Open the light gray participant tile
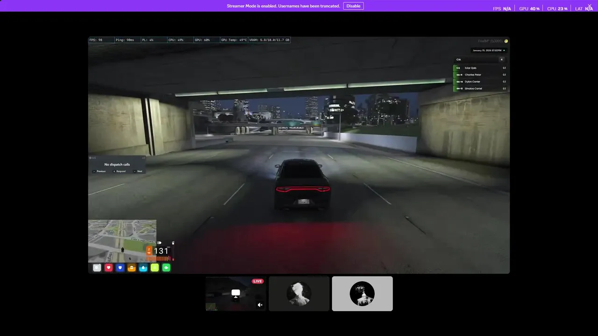Viewport: 598px width, 336px height. 362,294
